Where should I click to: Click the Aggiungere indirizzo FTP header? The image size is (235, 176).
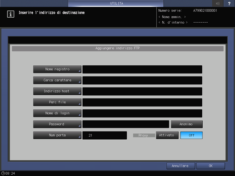pyautogui.click(x=118, y=49)
